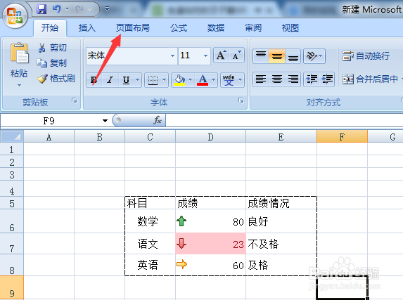Image resolution: width=403 pixels, height=300 pixels.
Task: Toggle italic formatting
Action: pyautogui.click(x=110, y=80)
